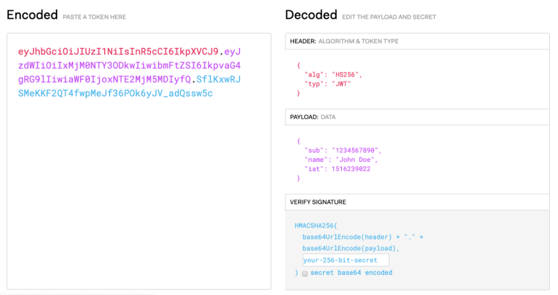Click the PASTE A TOKEN HERE label
This screenshot has height=295, width=558.
pos(94,17)
